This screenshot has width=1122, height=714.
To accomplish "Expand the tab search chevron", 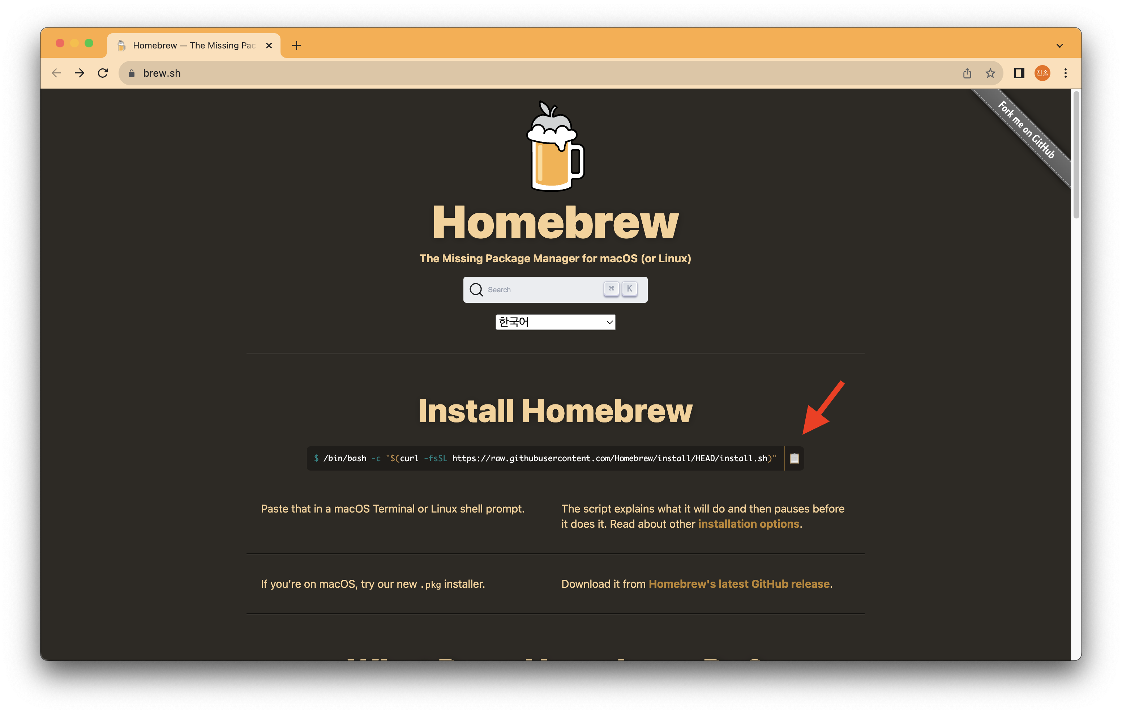I will (x=1059, y=45).
